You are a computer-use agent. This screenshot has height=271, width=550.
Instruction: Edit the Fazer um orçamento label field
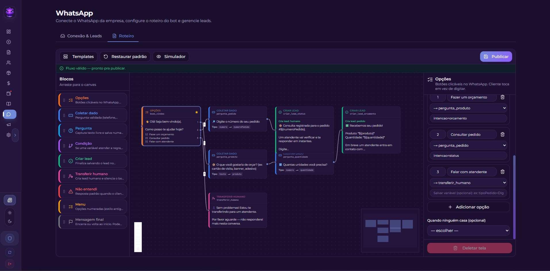click(x=472, y=97)
